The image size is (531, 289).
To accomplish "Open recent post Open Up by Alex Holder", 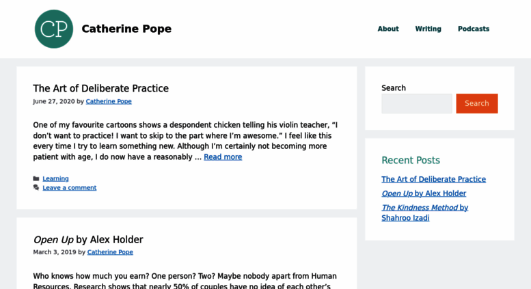I will pos(424,193).
